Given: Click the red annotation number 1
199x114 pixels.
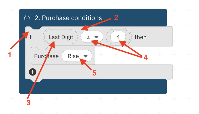Looking at the screenshot, I should click(x=9, y=55).
